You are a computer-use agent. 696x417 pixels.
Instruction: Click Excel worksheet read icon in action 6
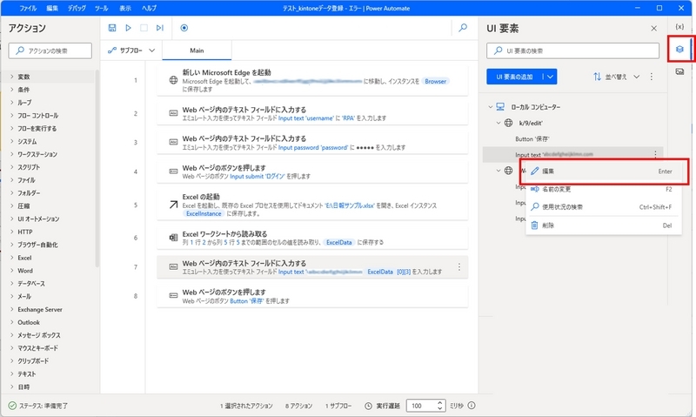tap(173, 238)
